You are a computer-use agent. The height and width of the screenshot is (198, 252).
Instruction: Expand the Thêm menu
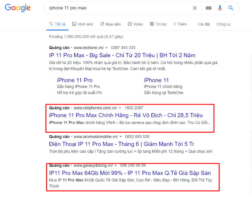click(180, 24)
